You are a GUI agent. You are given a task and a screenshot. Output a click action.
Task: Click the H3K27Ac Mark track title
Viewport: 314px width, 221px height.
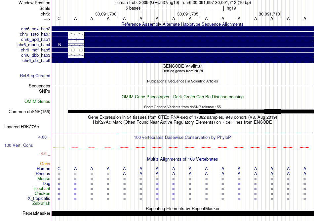(x=182, y=122)
